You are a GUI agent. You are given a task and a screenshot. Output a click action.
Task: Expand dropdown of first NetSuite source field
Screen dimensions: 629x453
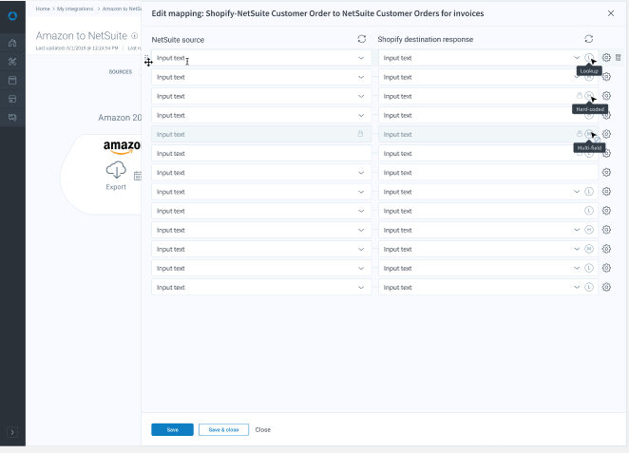tap(360, 58)
